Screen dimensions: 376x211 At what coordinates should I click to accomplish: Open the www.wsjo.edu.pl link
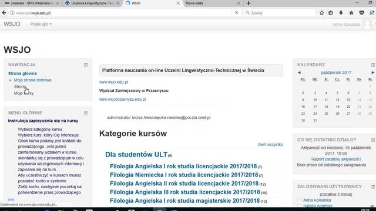113,82
